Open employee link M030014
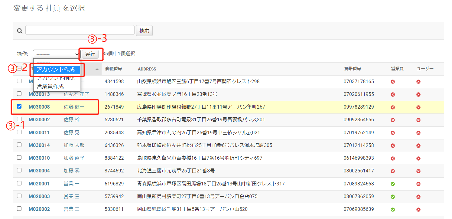 (39, 145)
